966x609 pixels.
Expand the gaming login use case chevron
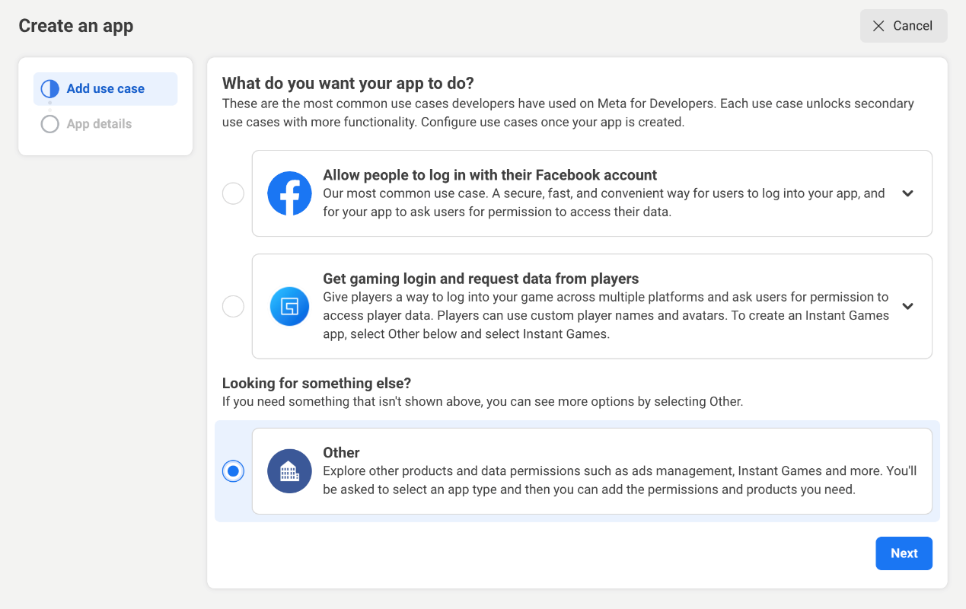pyautogui.click(x=907, y=306)
